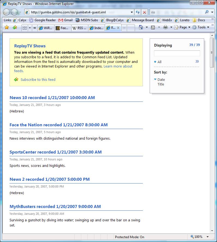The height and width of the screenshot is (242, 217).
Task: Click the scrollbar up arrow
Action: (x=212, y=35)
